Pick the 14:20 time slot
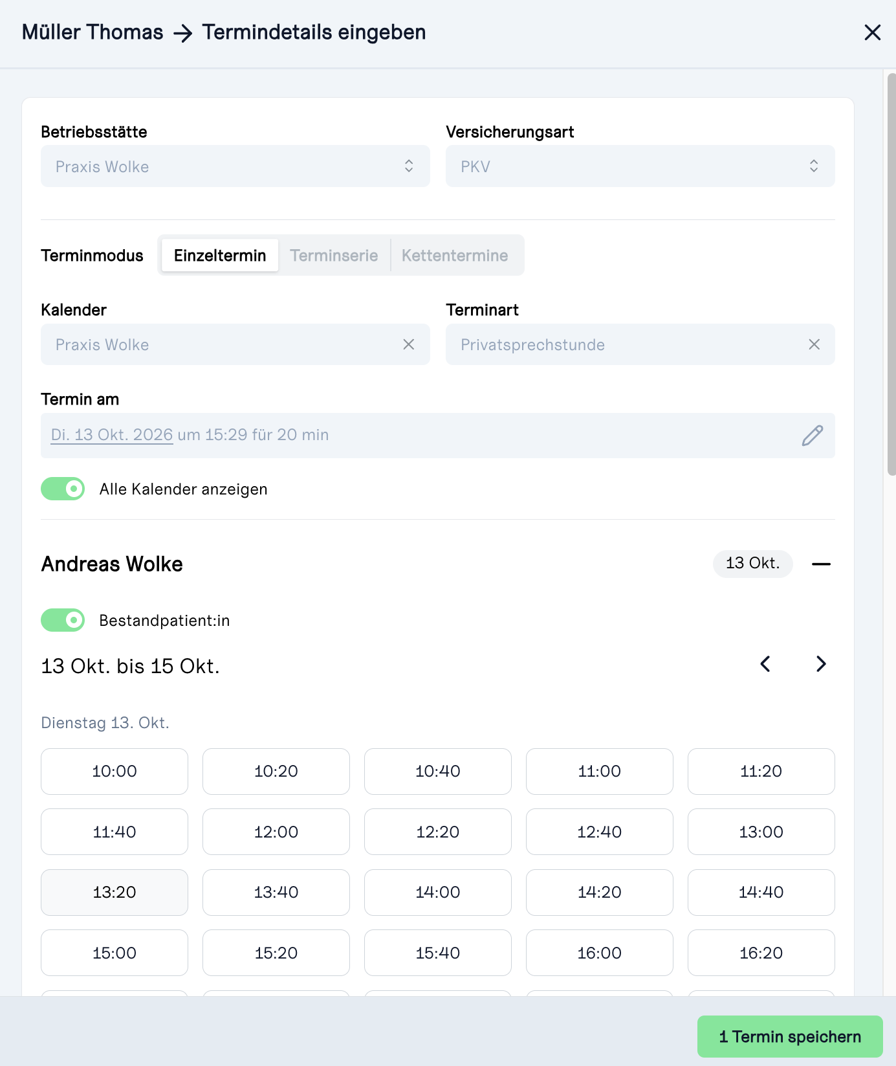The width and height of the screenshot is (896, 1066). [600, 893]
